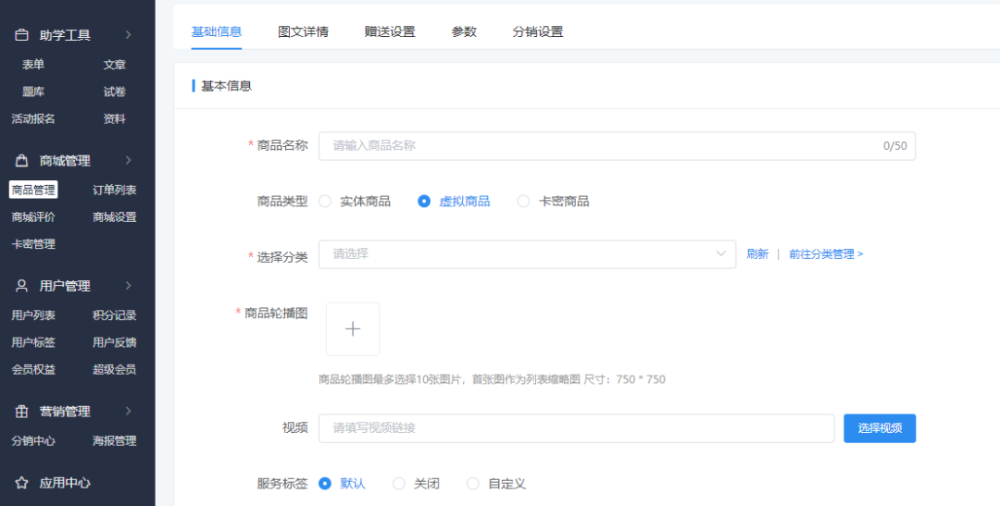The width and height of the screenshot is (1000, 506).
Task: Select the 实体商品 radio button
Action: 325,202
